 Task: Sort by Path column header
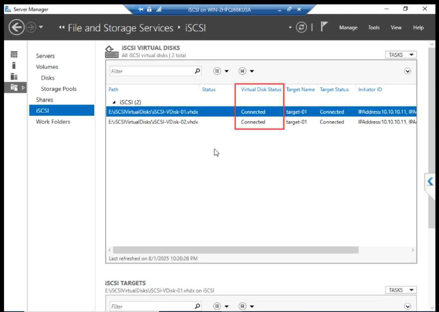tap(114, 89)
